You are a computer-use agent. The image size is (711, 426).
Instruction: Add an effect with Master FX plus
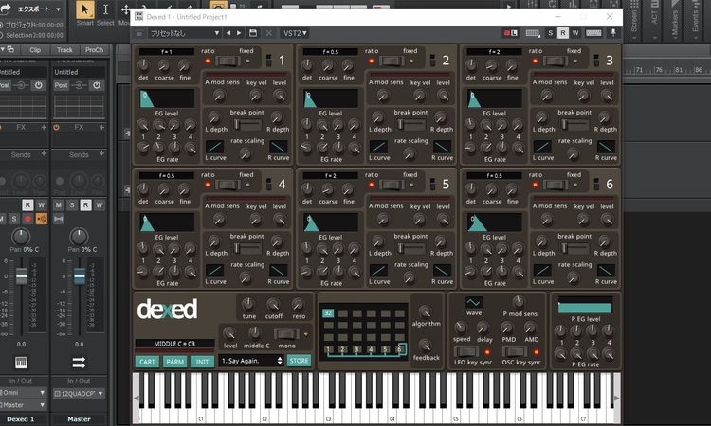tap(101, 127)
